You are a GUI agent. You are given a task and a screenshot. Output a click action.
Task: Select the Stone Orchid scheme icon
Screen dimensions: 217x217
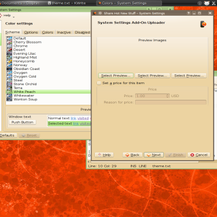pos(9,84)
